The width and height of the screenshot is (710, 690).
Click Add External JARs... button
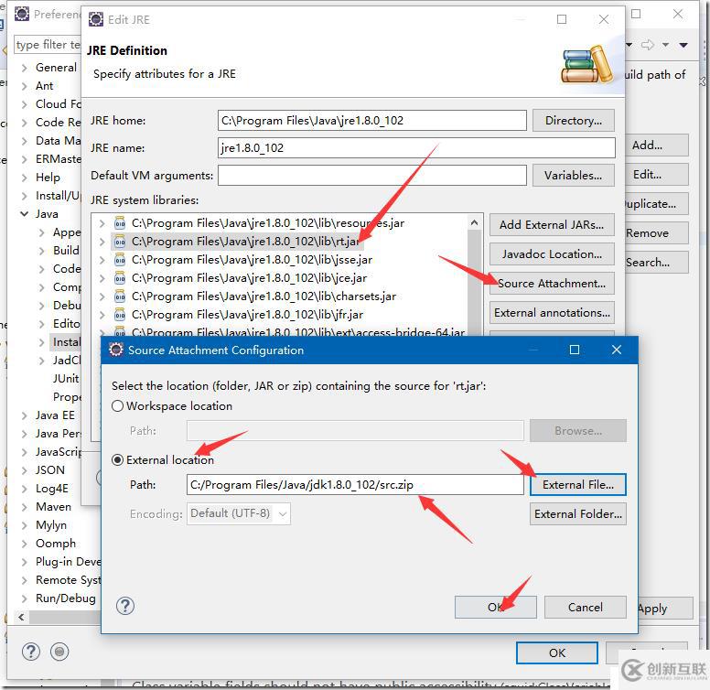tap(552, 225)
